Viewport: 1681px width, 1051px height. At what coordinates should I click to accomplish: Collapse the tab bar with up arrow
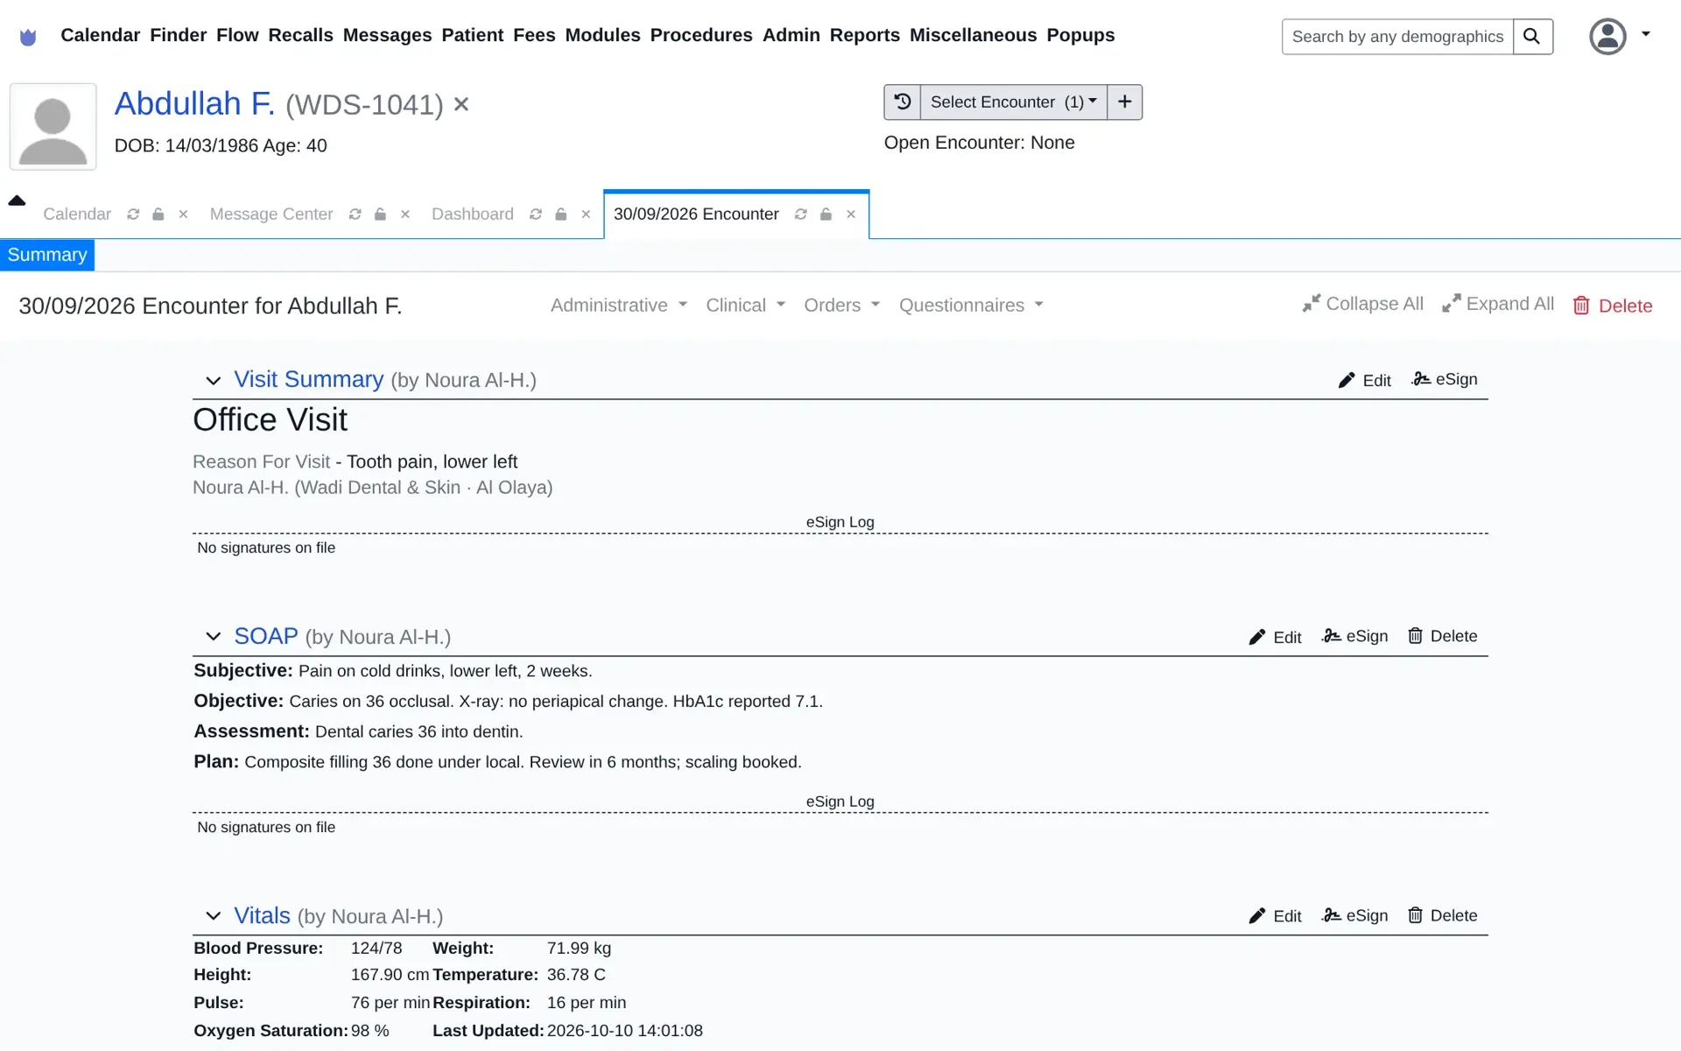point(17,201)
